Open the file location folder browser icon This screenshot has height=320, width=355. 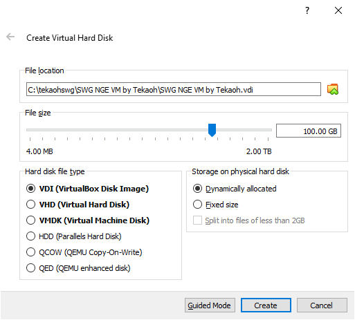(x=332, y=89)
